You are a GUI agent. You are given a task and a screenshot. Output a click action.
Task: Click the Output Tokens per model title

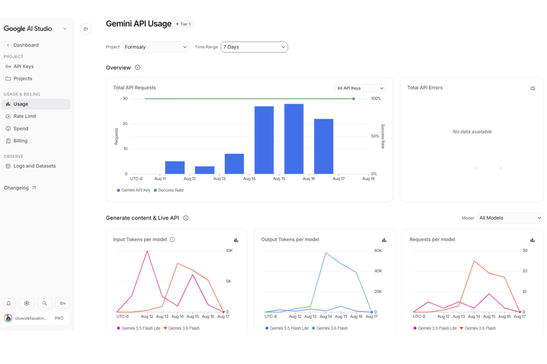coord(290,239)
